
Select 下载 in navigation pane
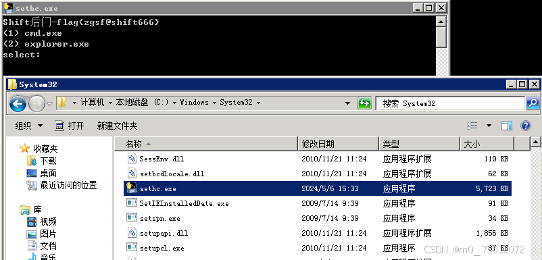[48, 161]
